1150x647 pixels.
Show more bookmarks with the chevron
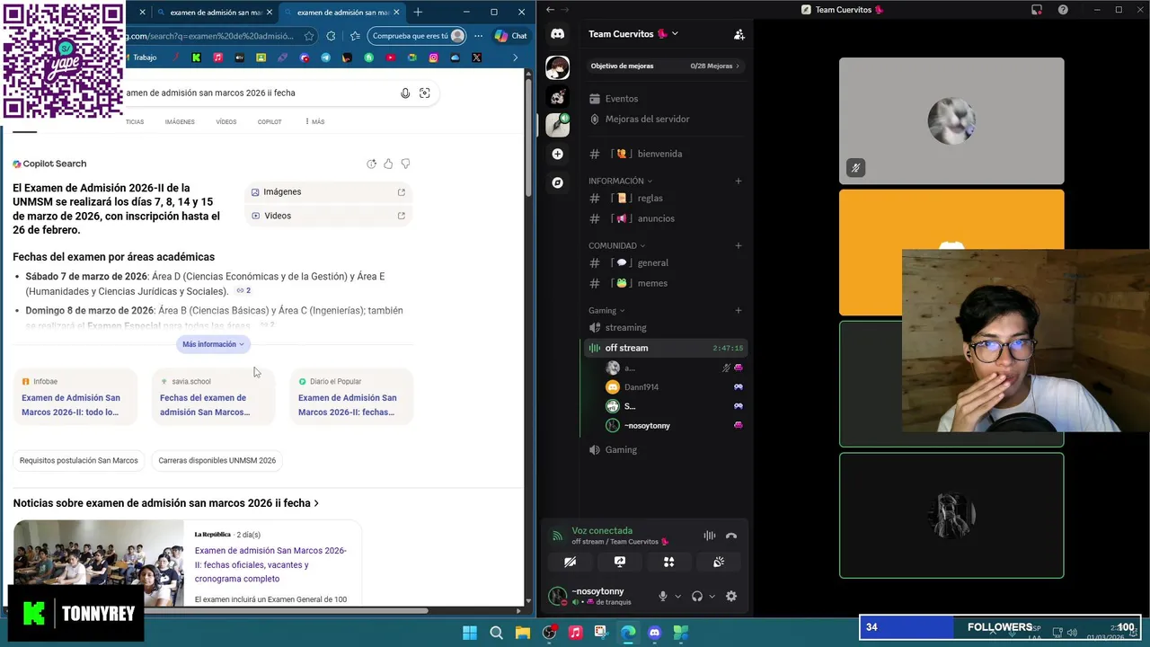(x=515, y=58)
